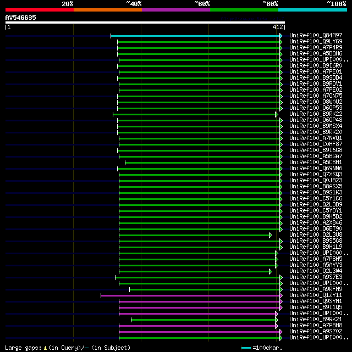Open hit UniRef100_Q6QP48
Image resolution: width=352 pixels, height=352 pixels.
click(316, 120)
